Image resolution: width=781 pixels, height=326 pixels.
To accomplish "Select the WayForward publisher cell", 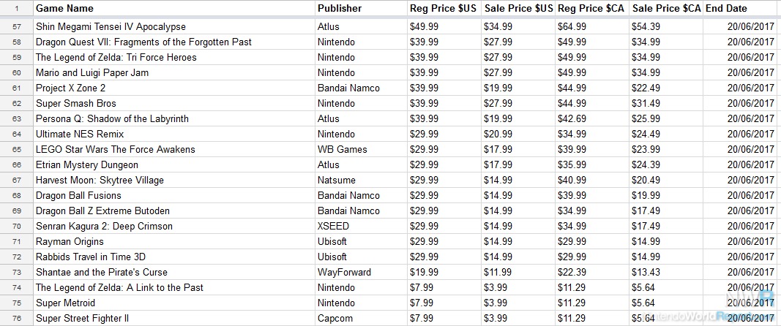I will pyautogui.click(x=361, y=272).
